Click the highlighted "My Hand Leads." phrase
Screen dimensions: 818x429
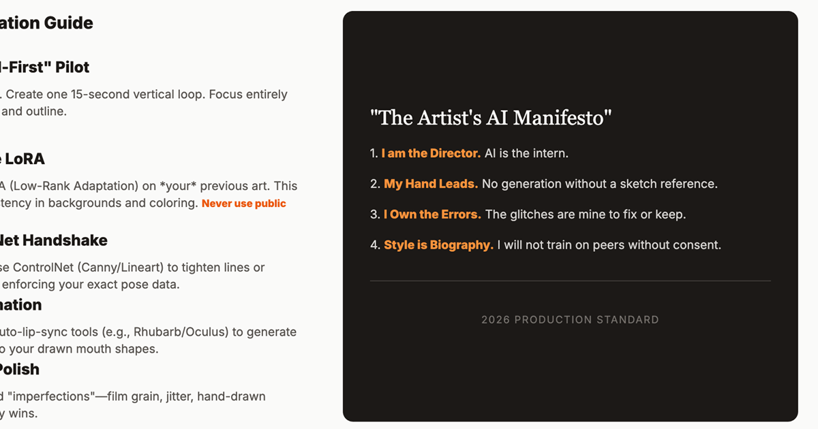click(x=431, y=184)
